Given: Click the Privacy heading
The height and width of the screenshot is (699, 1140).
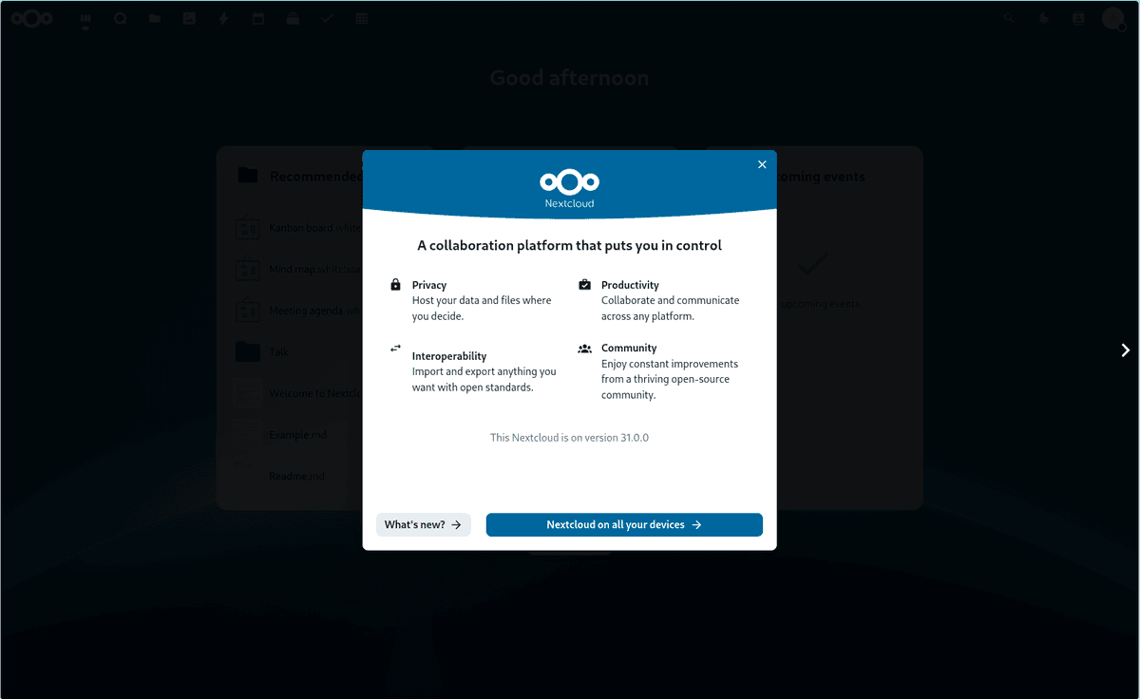Looking at the screenshot, I should tap(429, 285).
